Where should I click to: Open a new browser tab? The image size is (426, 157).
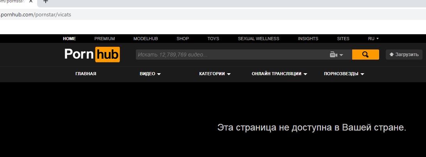[46, 1]
